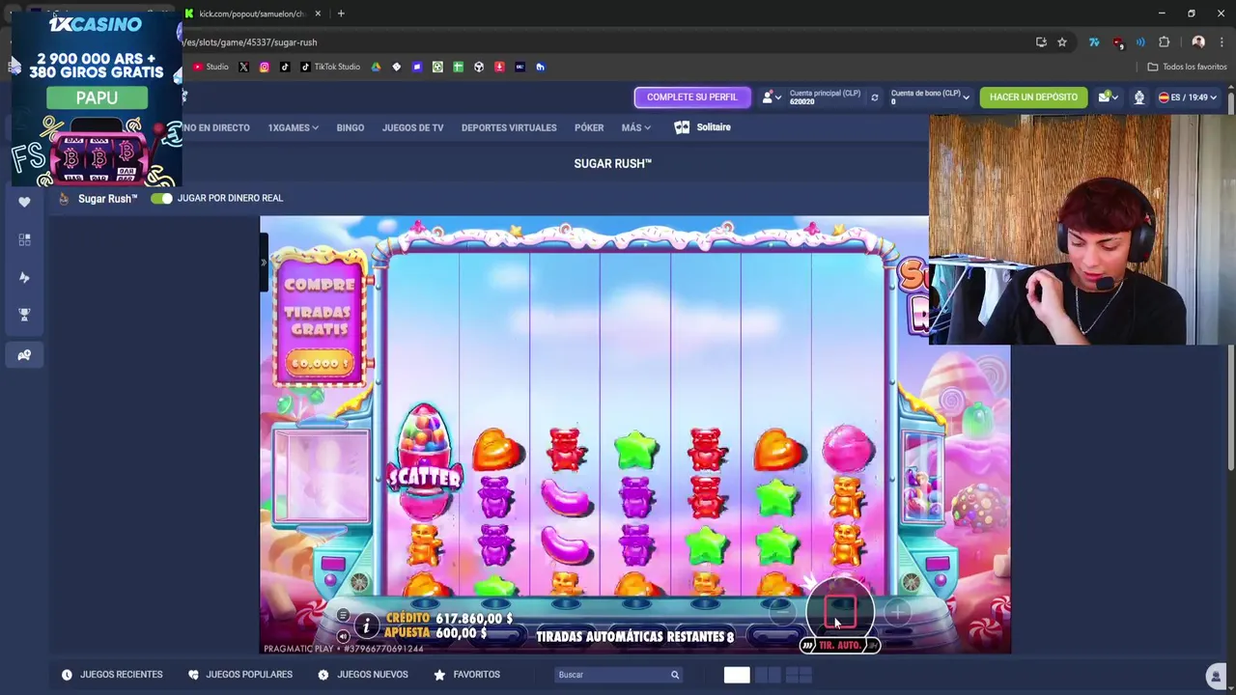Click the favorites heart sidebar icon

pos(24,202)
